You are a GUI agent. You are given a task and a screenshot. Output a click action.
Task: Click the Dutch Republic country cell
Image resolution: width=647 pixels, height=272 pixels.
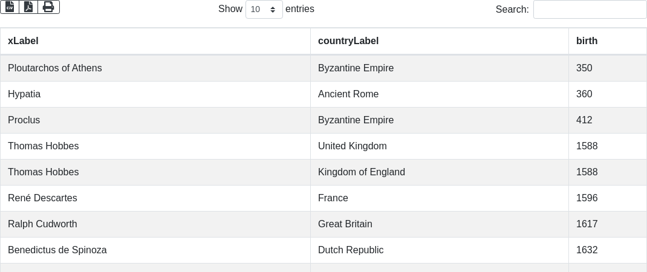point(351,250)
